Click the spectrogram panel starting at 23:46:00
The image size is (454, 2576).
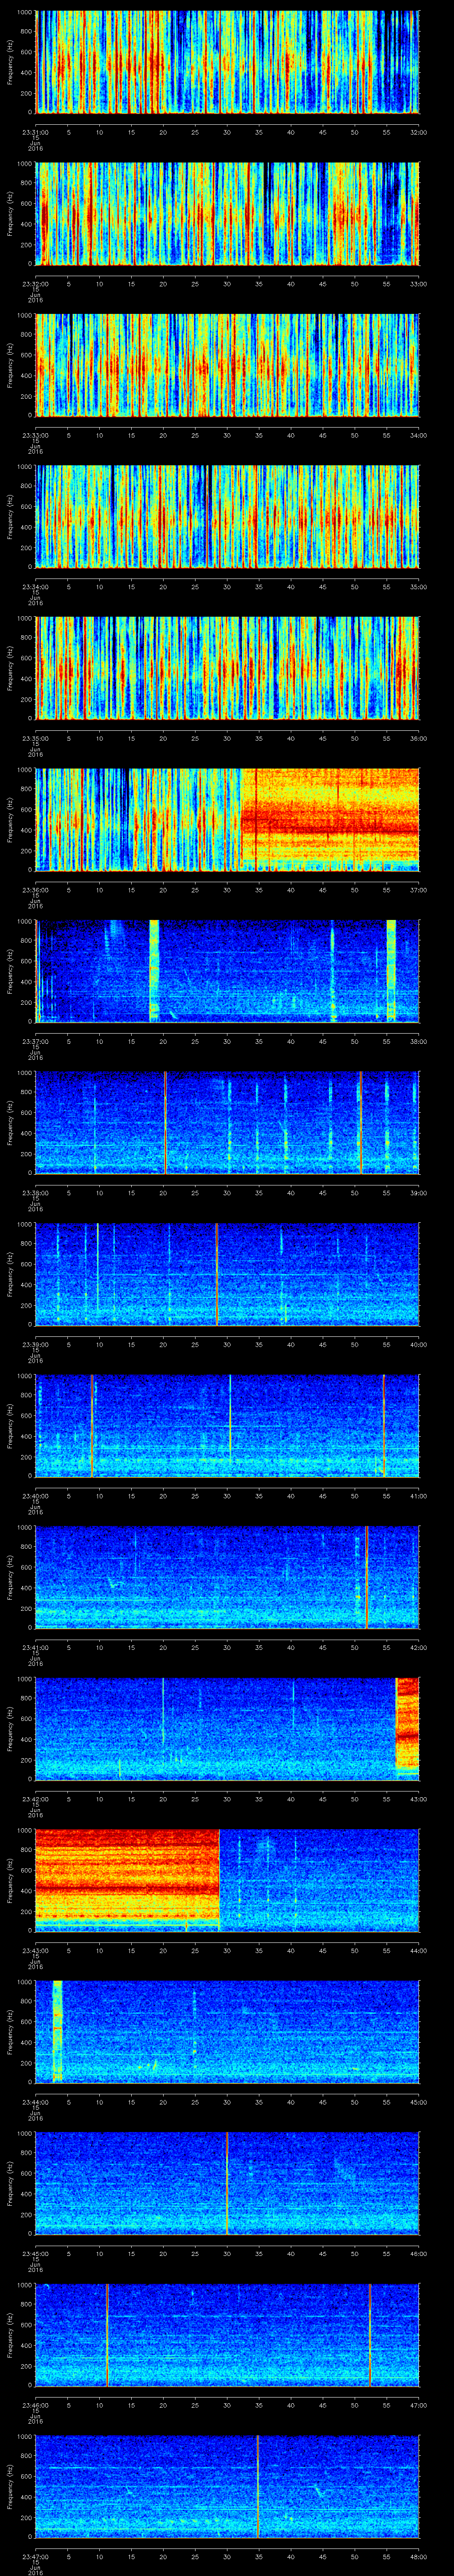click(x=227, y=2336)
